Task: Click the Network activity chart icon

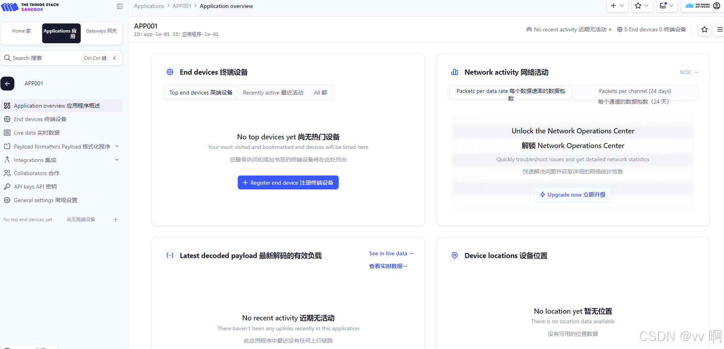Action: tap(455, 72)
